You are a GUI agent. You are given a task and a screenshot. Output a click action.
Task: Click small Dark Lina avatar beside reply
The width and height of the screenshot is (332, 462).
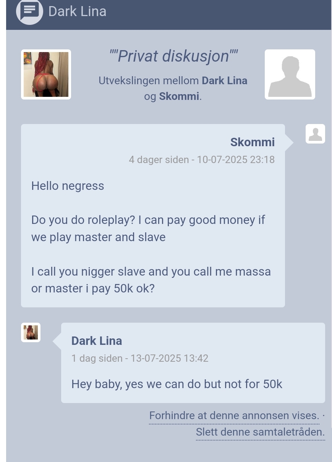coord(31,332)
